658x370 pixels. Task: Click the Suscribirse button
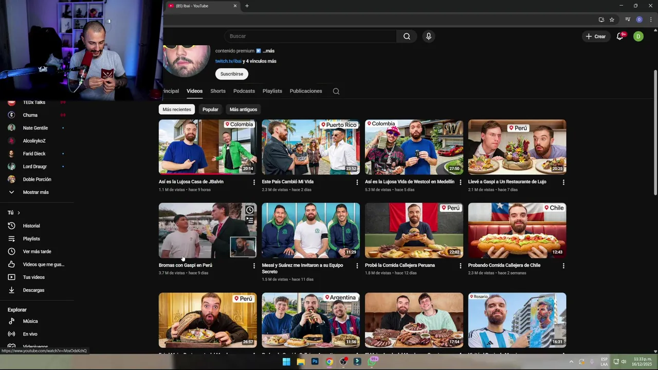pyautogui.click(x=232, y=74)
